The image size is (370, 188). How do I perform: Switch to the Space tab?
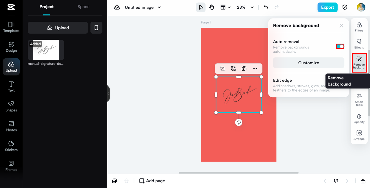click(84, 7)
